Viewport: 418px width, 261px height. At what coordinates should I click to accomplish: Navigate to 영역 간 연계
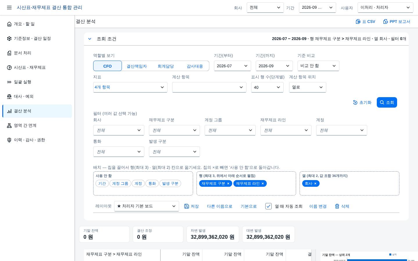click(37, 126)
